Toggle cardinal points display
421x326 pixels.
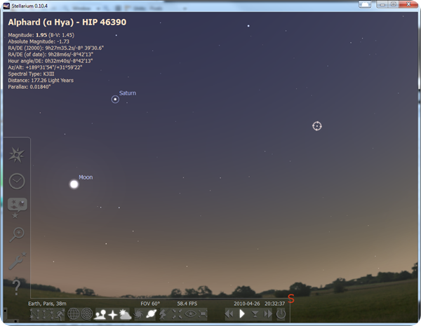pos(113,315)
